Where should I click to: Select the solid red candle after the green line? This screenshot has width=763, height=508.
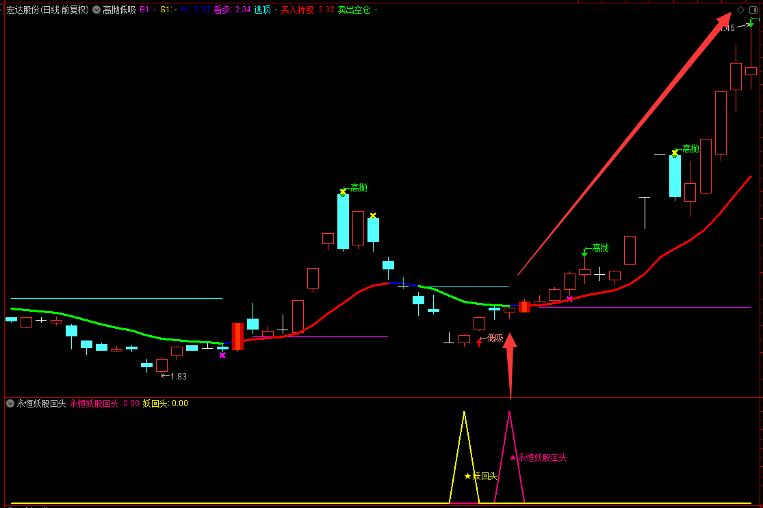(x=237, y=336)
